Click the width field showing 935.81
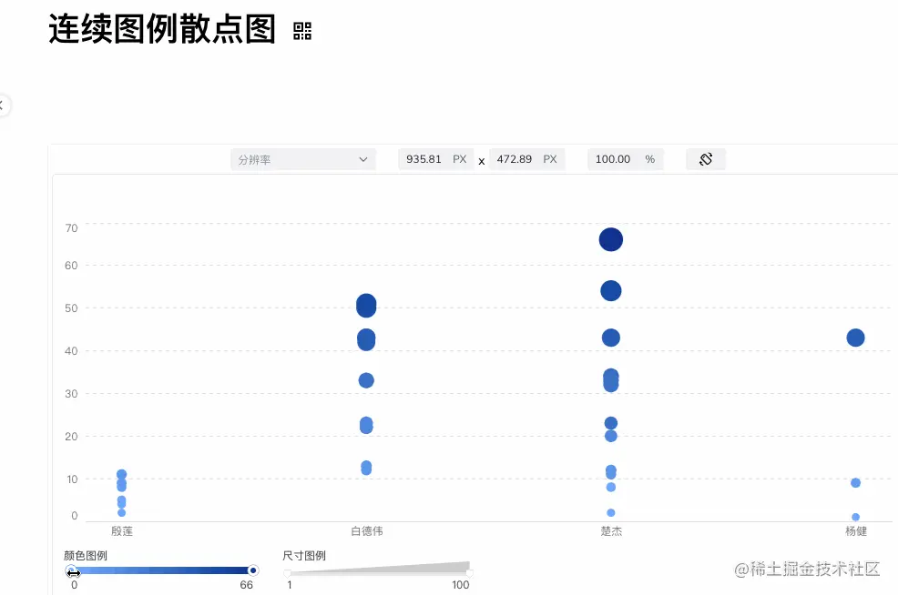The image size is (898, 595). point(436,159)
